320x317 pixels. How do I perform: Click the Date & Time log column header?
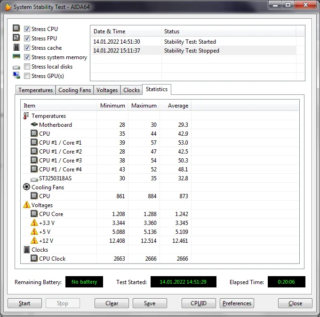[x=126, y=31]
